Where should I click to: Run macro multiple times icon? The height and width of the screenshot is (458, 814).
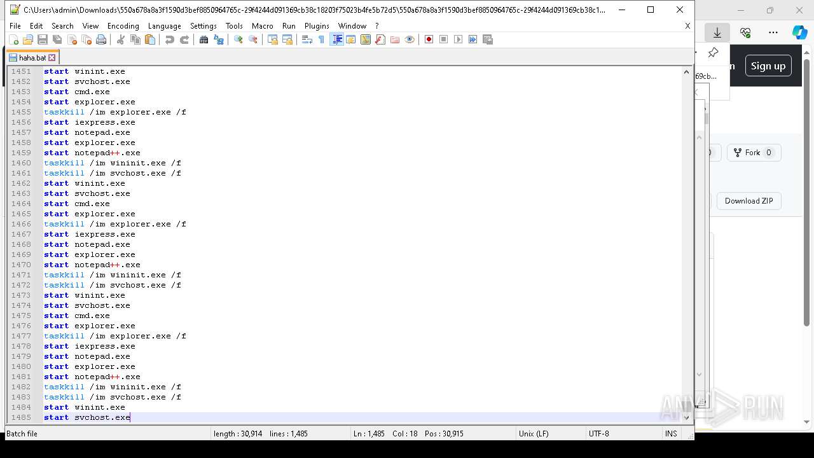[473, 39]
